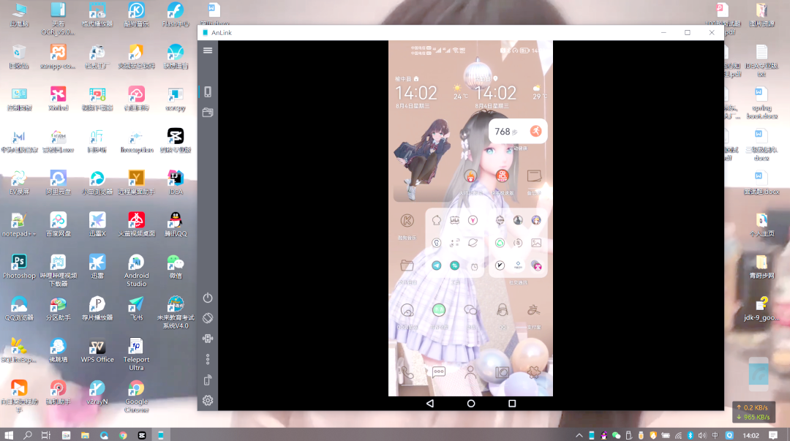Viewport: 790px width, 441px height.
Task: Click the volume speaker icon in tray
Action: click(702, 435)
